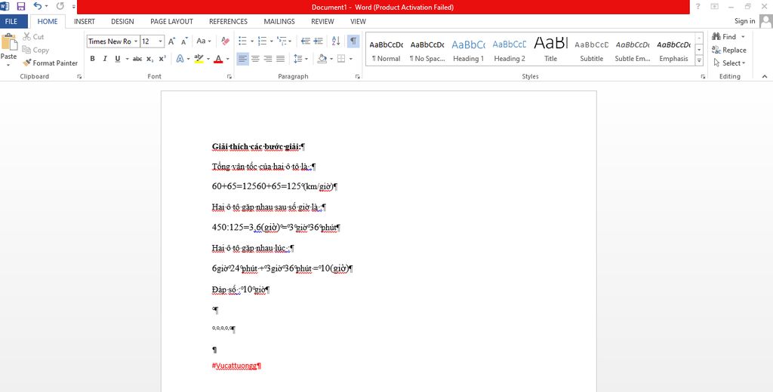
Task: Open Word Help question mark
Action: (698, 6)
